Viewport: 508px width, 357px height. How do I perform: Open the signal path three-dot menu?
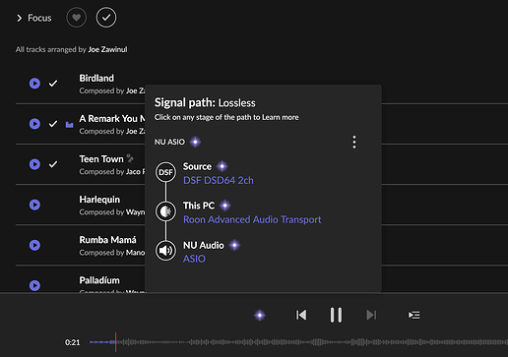point(354,142)
